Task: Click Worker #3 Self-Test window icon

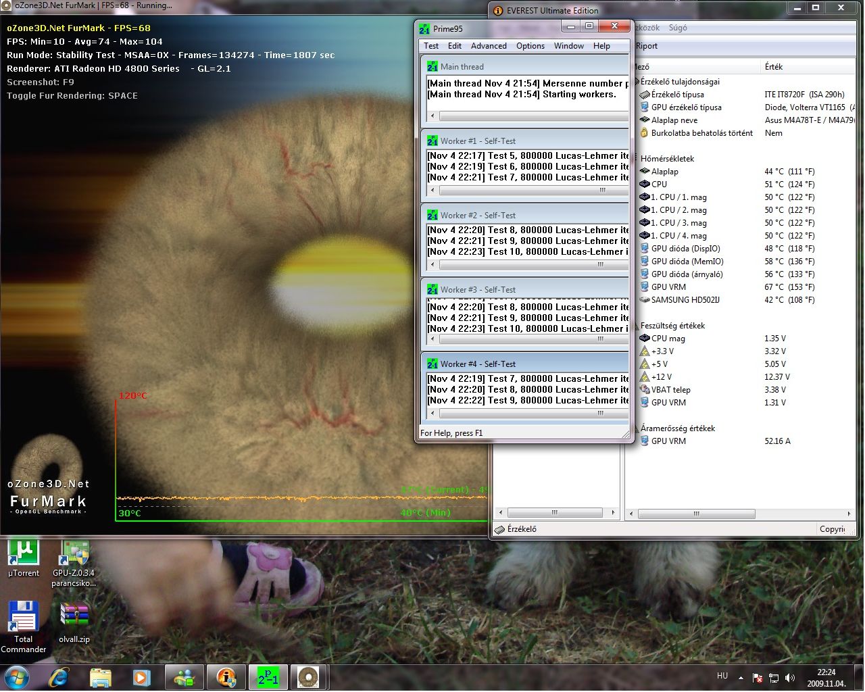Action: tap(432, 289)
